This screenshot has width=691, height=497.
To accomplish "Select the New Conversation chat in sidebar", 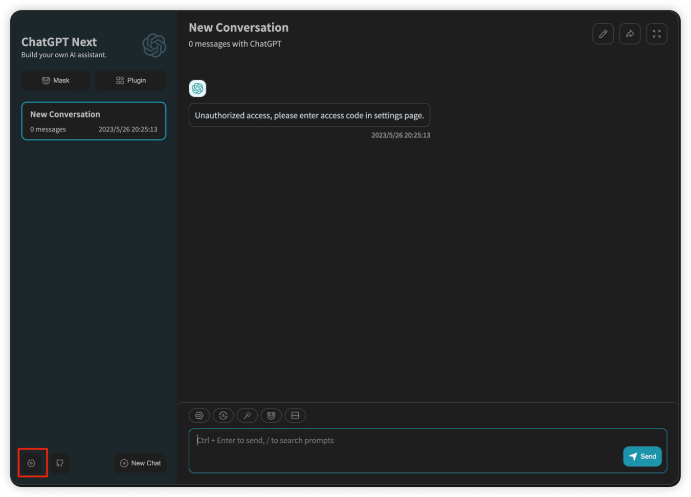I will tap(94, 121).
